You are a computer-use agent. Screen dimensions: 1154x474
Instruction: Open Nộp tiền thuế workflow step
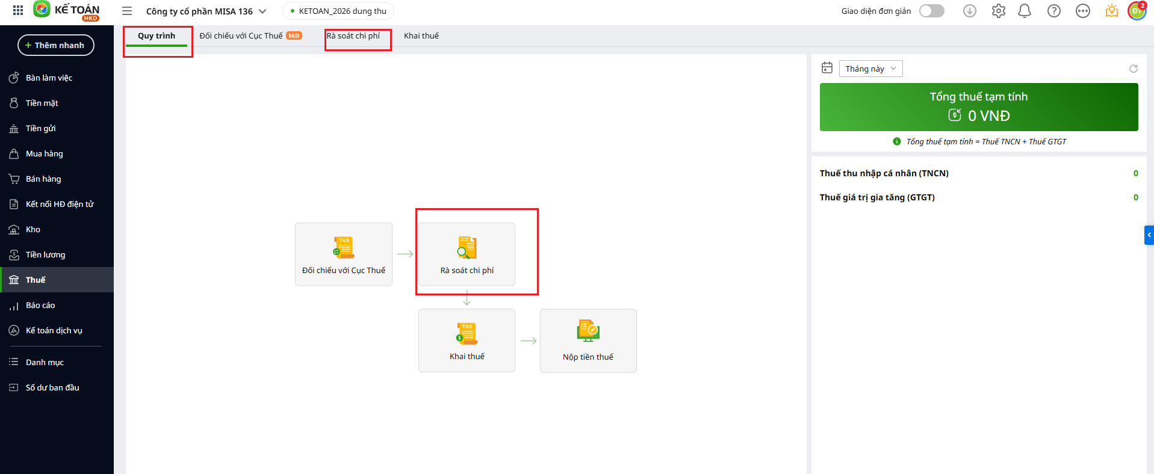pos(588,340)
